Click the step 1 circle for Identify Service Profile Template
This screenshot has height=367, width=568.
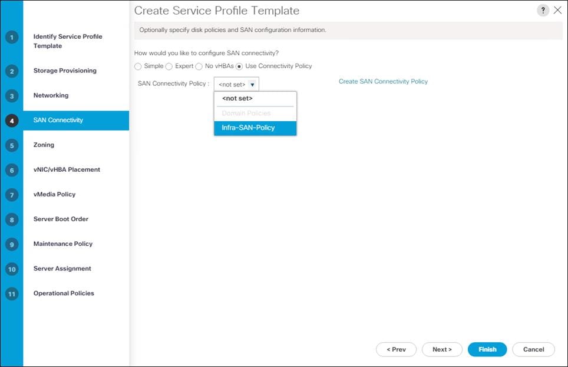point(12,36)
